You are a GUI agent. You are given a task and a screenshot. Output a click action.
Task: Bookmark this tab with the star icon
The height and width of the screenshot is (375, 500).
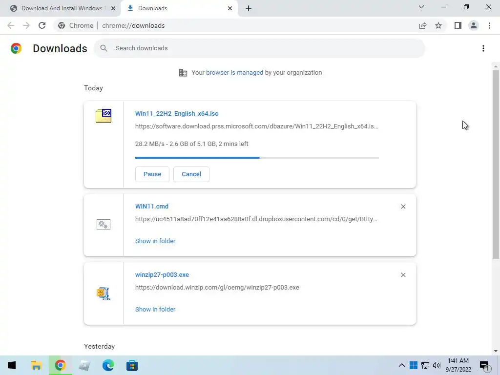click(438, 25)
